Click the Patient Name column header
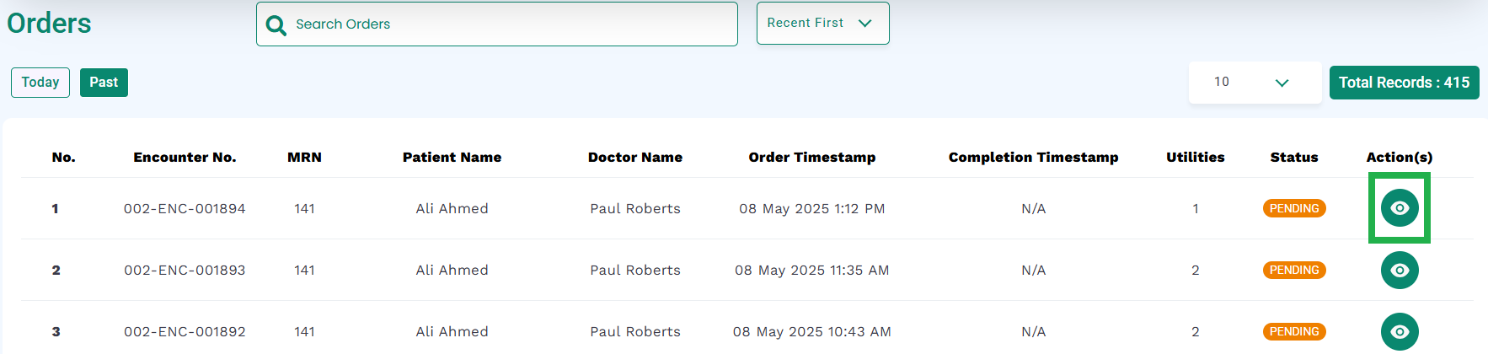Screen dimensions: 1488x354 click(452, 157)
